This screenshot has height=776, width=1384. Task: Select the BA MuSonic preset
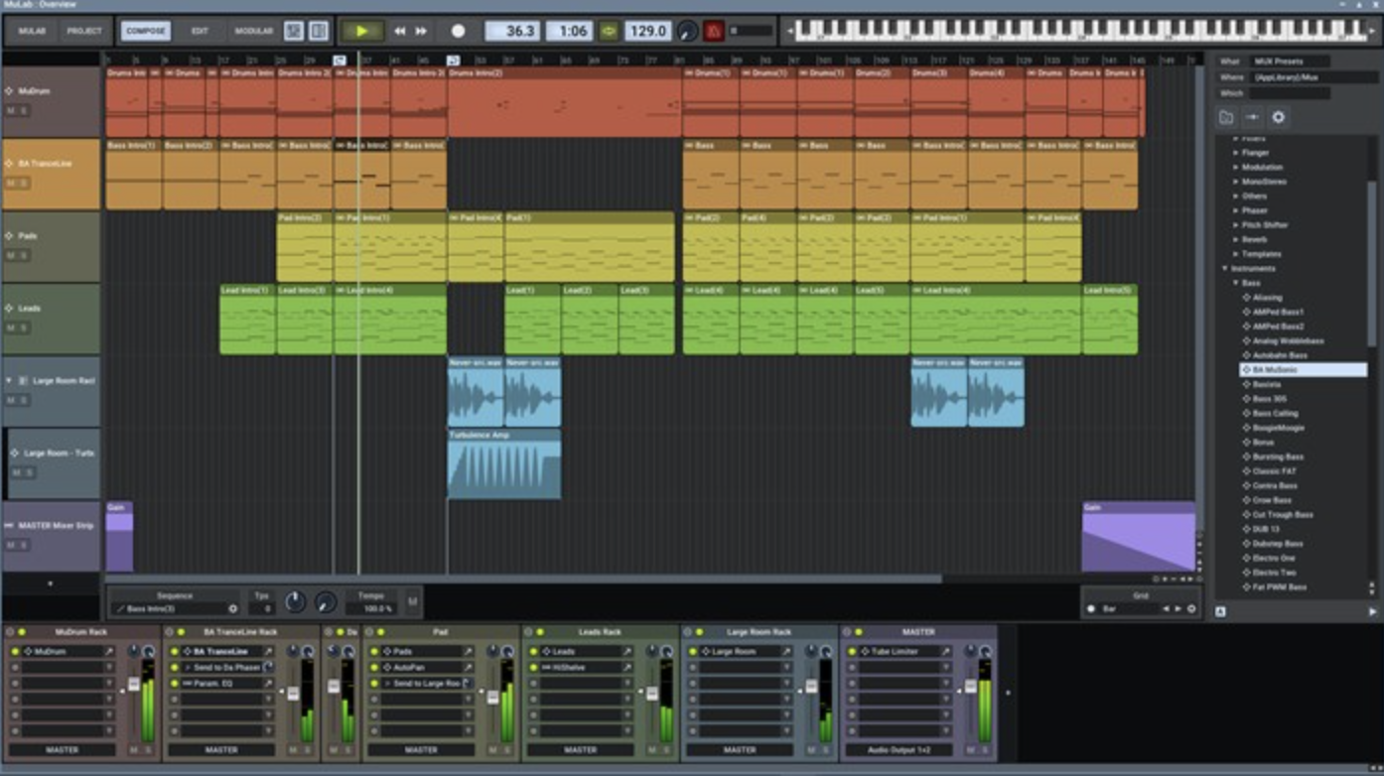pos(1303,370)
